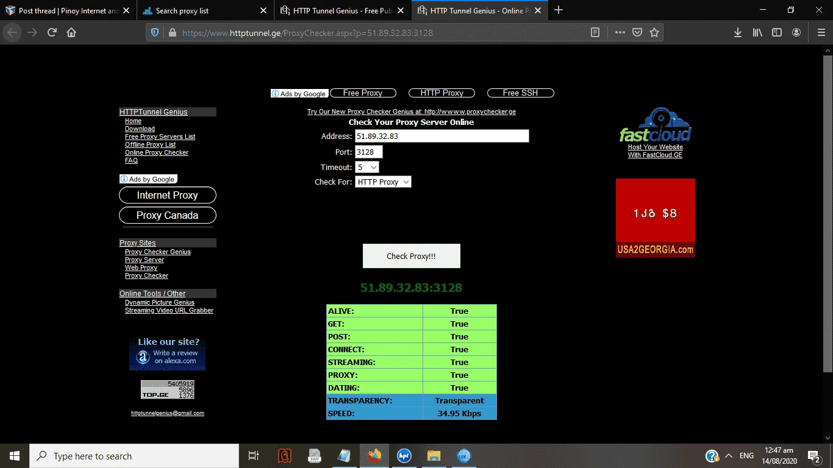Switch to Post thread Pinoy Internet tab
The image size is (833, 468).
68,10
